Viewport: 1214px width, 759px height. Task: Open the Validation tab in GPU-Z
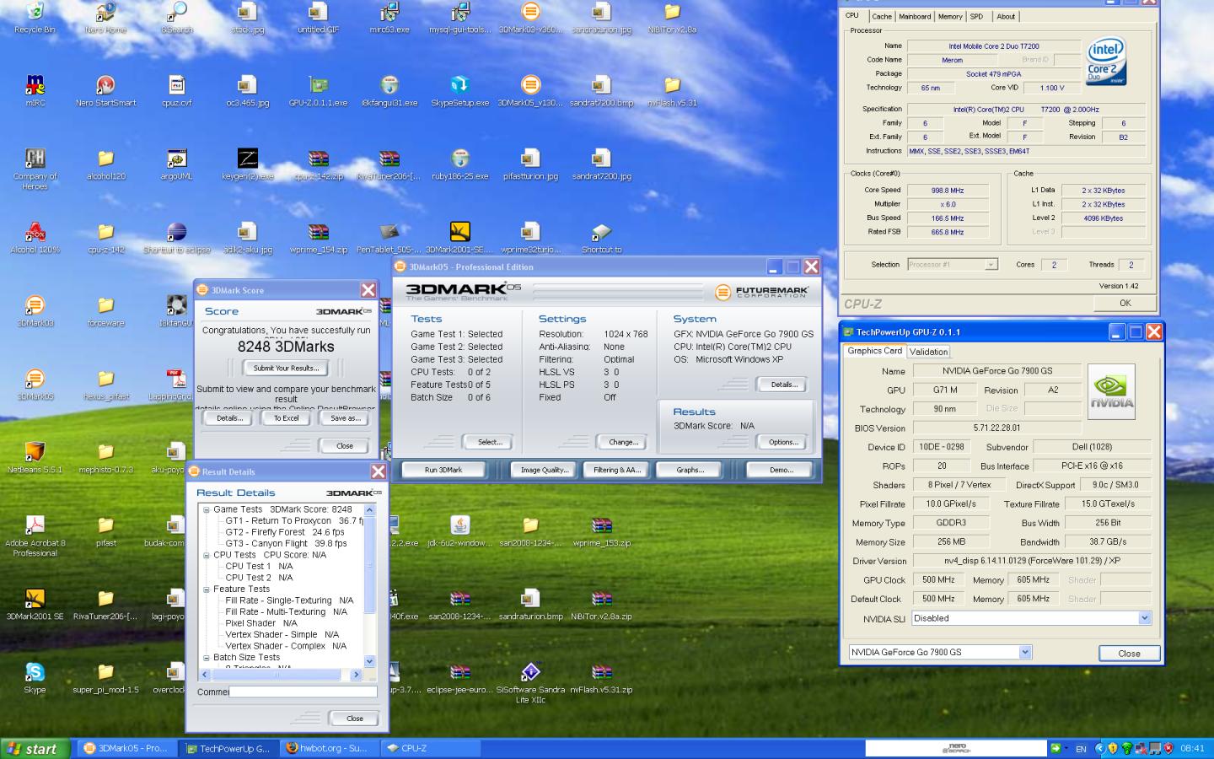[x=928, y=352]
